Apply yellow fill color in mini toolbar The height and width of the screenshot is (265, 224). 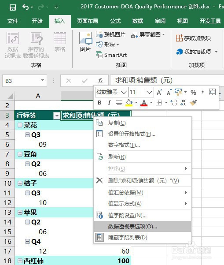129,103
